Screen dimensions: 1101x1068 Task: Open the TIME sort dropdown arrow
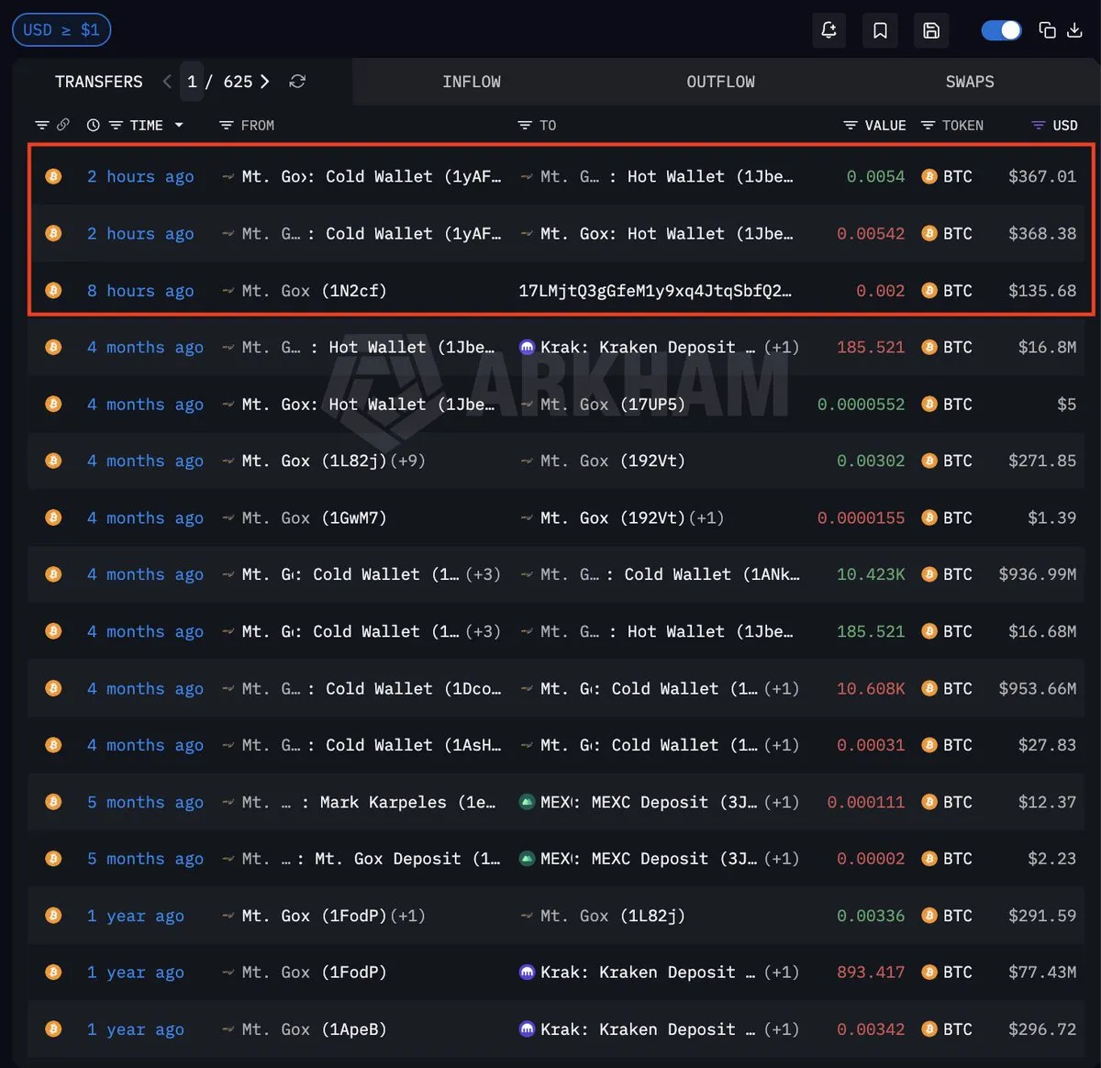click(179, 125)
